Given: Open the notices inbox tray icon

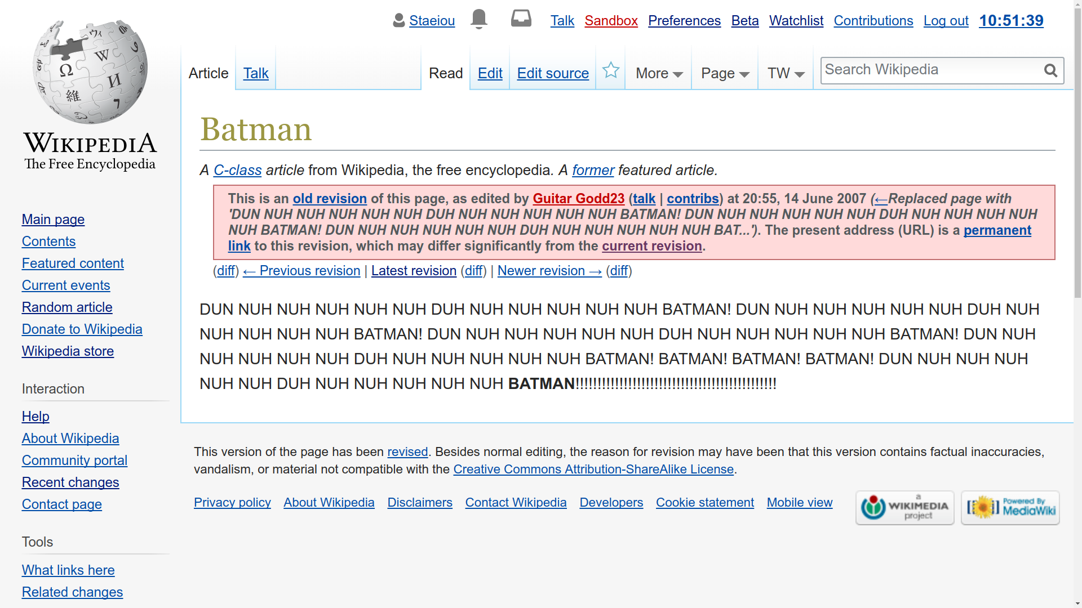Looking at the screenshot, I should click(x=521, y=19).
